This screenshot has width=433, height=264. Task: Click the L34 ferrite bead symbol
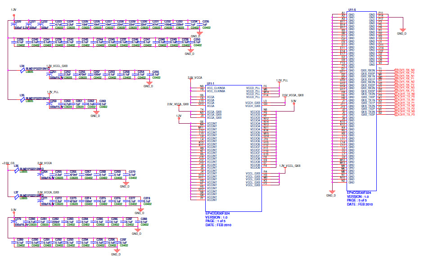click(x=23, y=70)
